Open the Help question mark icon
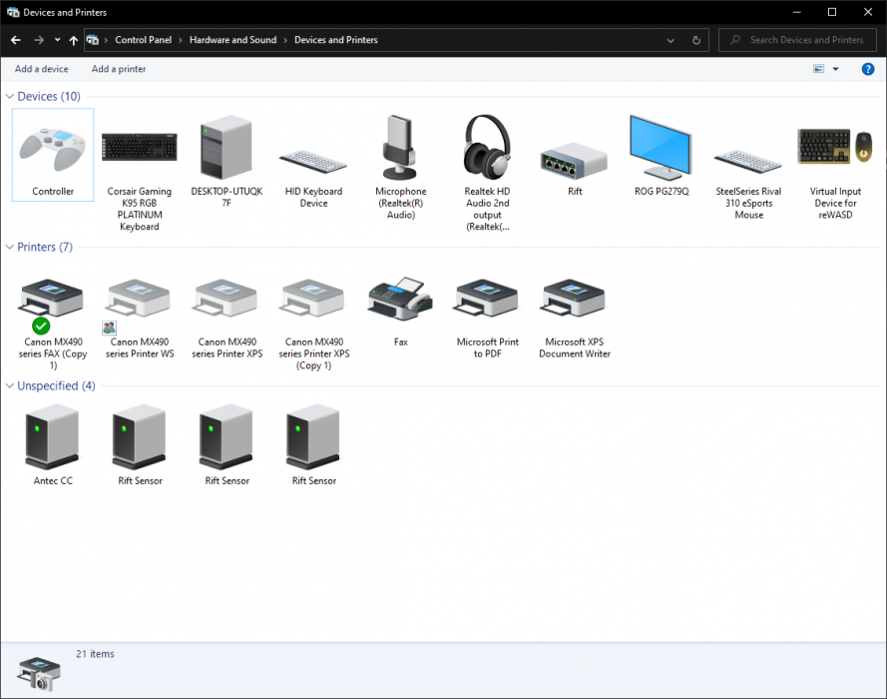 [x=868, y=69]
